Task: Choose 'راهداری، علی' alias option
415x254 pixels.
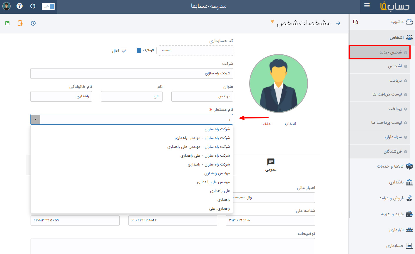Action: tap(219, 208)
